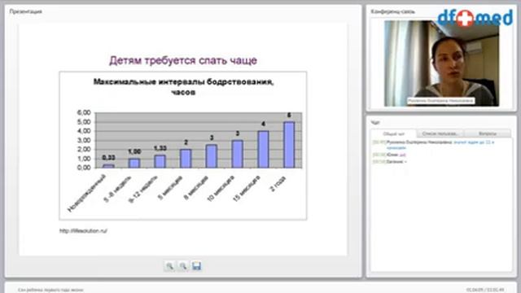Click the 'Чат' panel header

pos(375,123)
